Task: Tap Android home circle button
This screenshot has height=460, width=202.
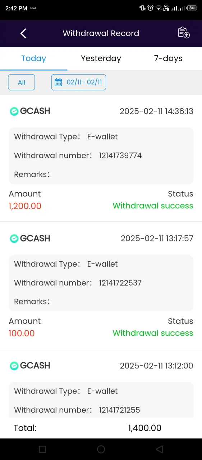Action: pos(101,449)
